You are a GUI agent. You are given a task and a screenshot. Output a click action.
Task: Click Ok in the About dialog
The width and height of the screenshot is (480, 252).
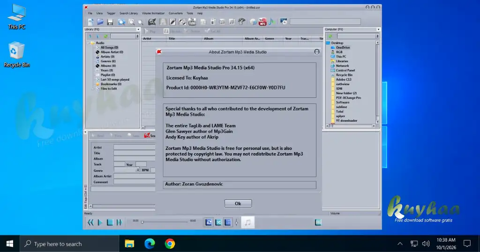tap(238, 203)
